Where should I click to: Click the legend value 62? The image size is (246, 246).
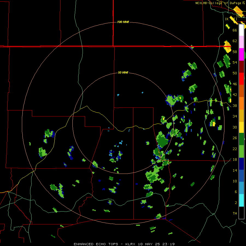pyautogui.click(x=235, y=41)
